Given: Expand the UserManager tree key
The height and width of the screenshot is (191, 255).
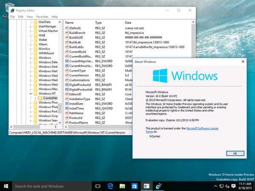Looking at the screenshot, I should click(31, 26).
